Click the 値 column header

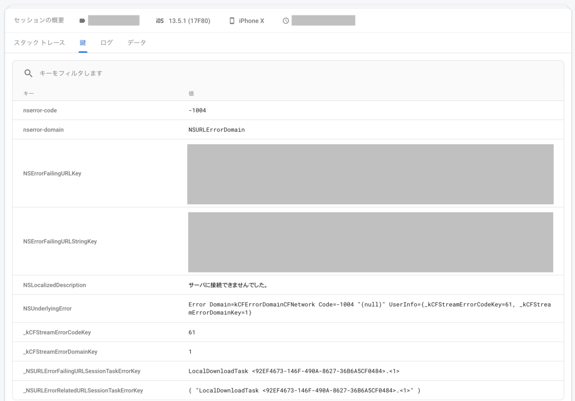(191, 93)
